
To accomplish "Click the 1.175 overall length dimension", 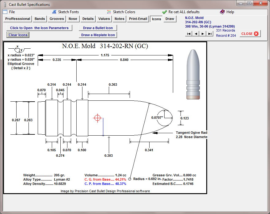I will pos(105,55).
